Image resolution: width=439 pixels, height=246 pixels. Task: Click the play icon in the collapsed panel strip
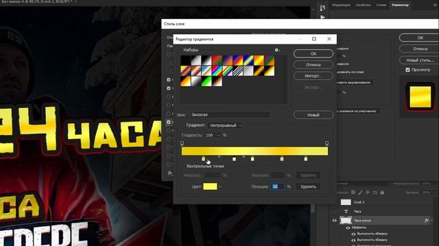tap(322, 17)
